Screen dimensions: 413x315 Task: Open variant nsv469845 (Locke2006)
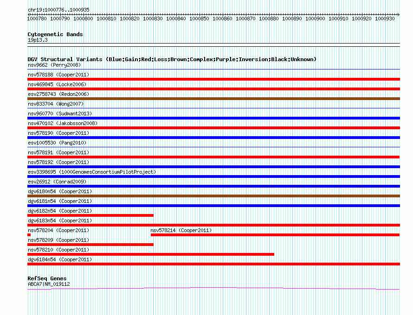tap(57, 84)
